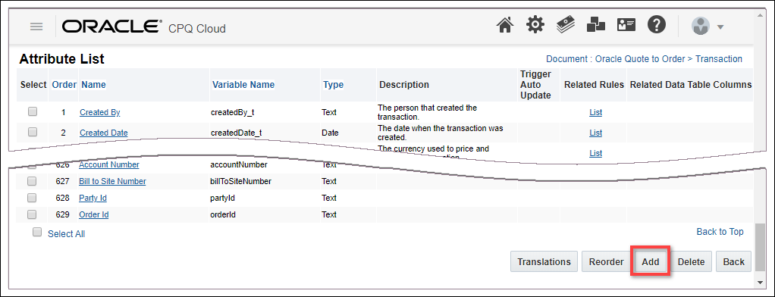Image resolution: width=775 pixels, height=297 pixels.
Task: Open the Account Number attribute link
Action: [109, 164]
